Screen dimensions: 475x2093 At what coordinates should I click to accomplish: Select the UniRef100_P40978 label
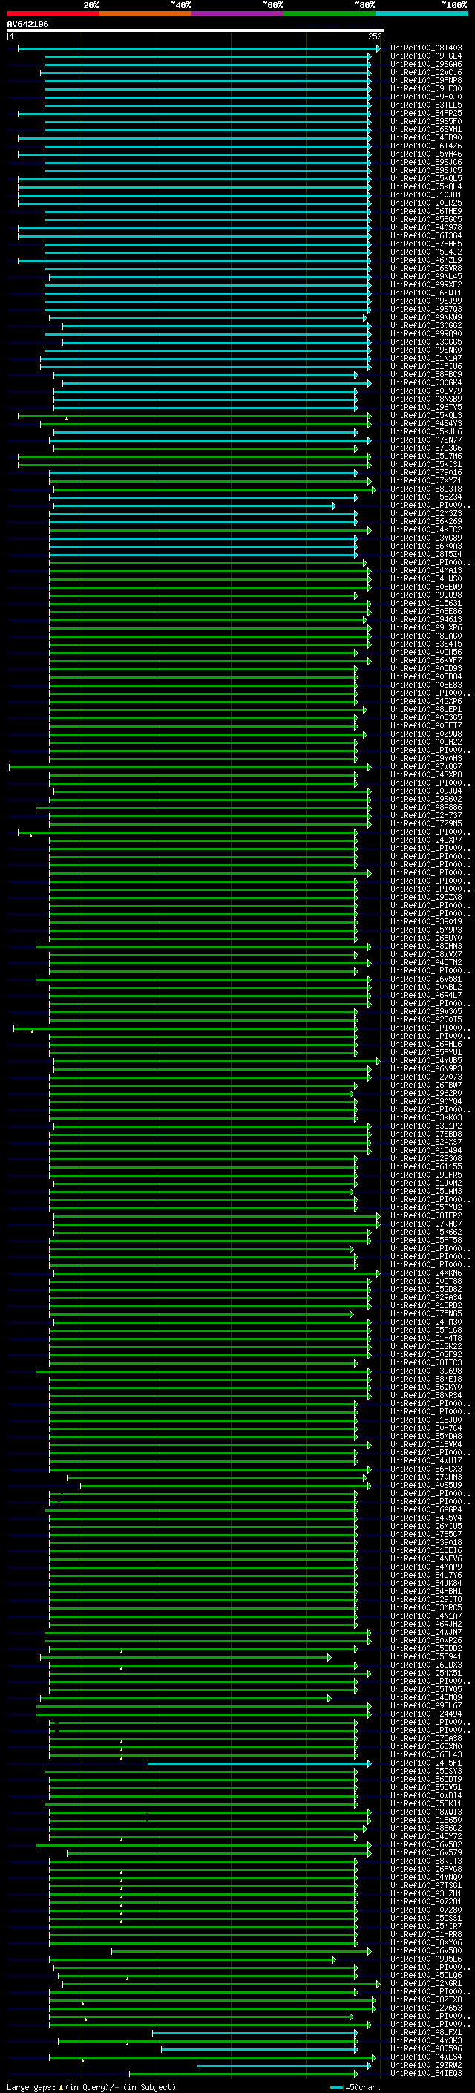coord(426,227)
